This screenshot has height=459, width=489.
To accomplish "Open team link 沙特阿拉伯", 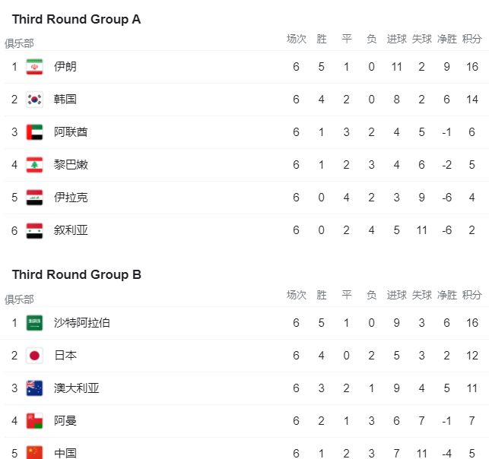I will coord(81,322).
